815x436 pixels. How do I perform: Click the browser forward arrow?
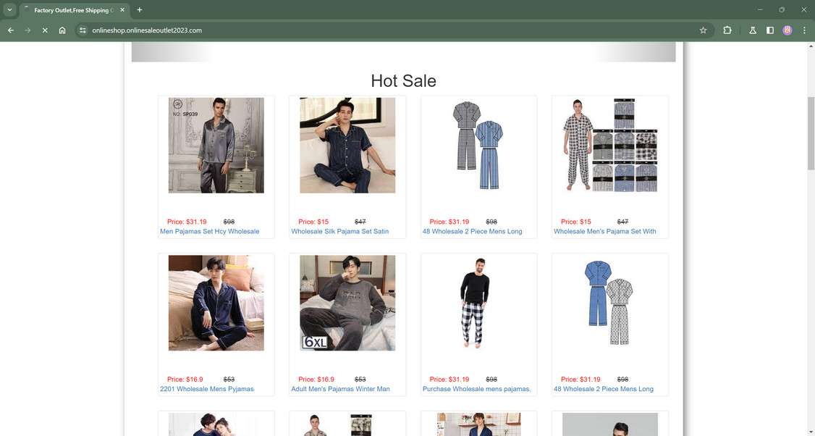(x=28, y=30)
